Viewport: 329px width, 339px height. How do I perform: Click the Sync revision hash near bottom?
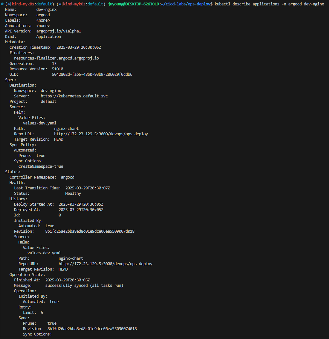point(92,328)
